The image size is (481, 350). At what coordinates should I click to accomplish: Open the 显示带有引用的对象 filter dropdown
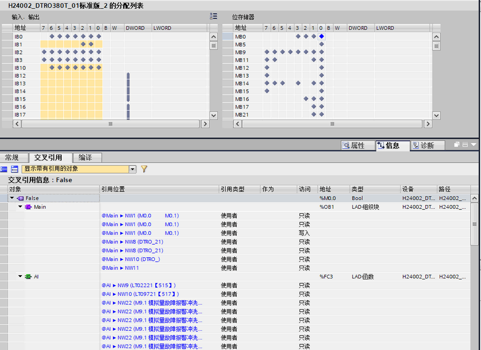pos(132,169)
